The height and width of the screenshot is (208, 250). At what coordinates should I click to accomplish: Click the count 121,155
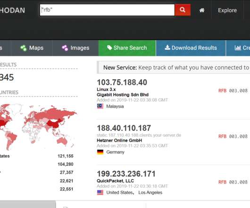coord(66,156)
